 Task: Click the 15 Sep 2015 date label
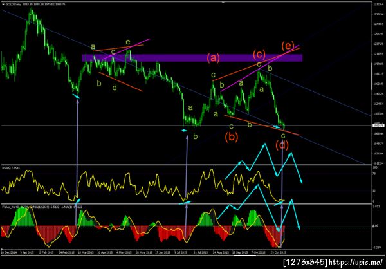[240, 252]
